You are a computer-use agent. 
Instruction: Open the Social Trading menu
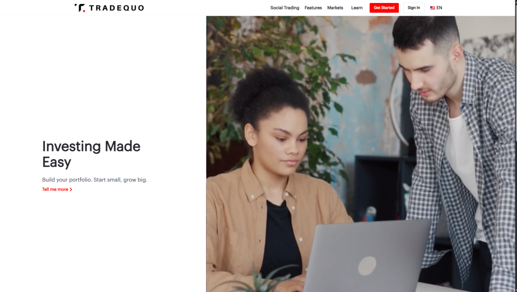[285, 8]
